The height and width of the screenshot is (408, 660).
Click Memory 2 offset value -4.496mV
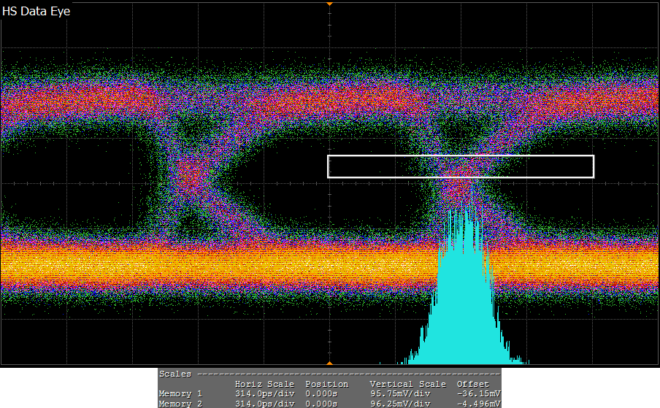tap(479, 404)
